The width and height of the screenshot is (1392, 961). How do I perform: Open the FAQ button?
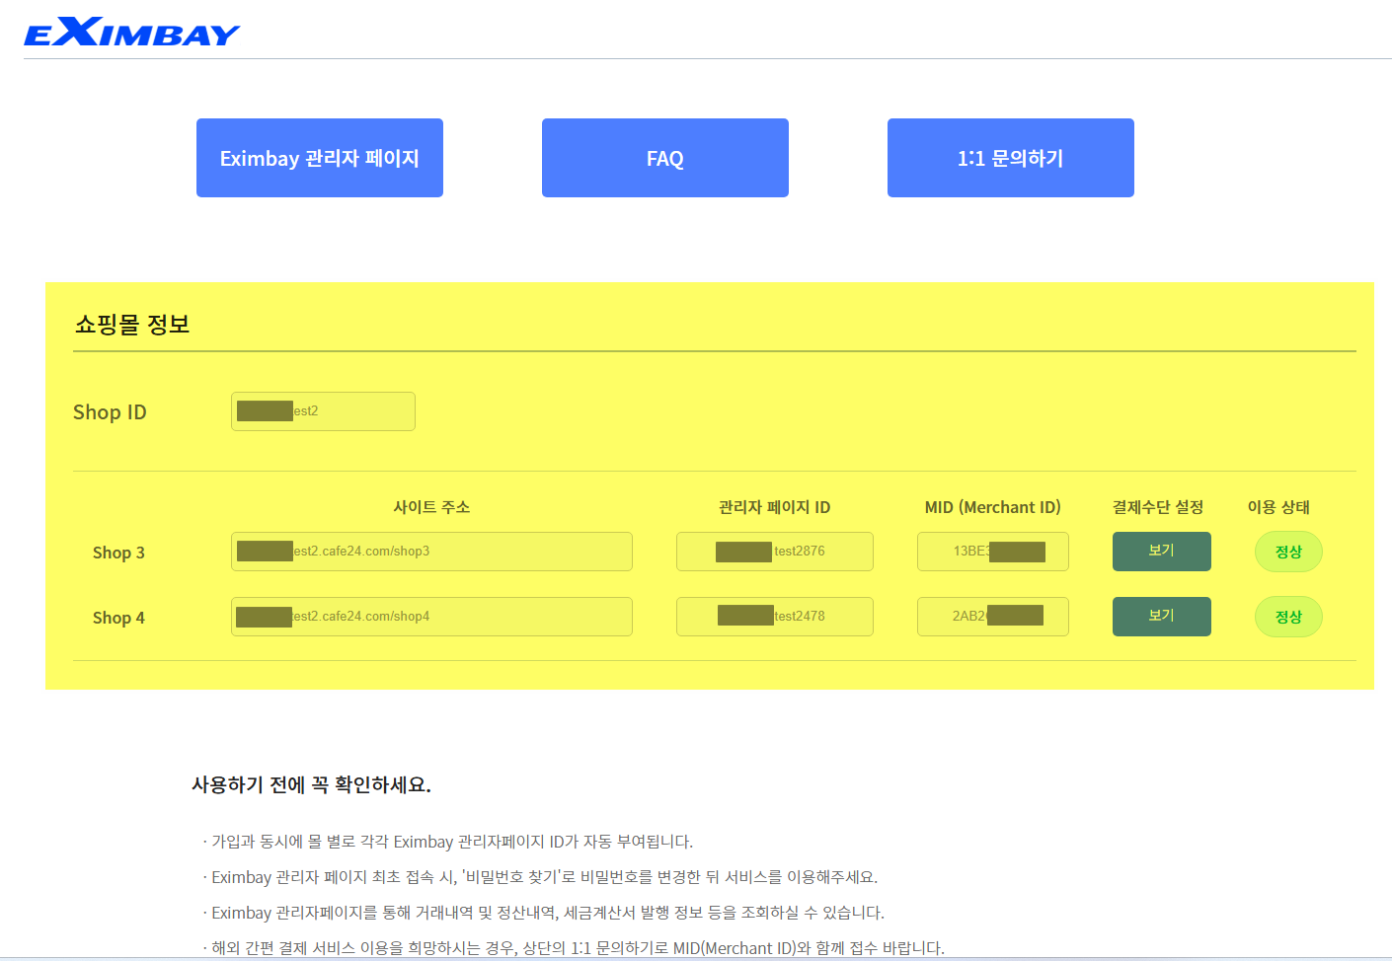pyautogui.click(x=665, y=158)
